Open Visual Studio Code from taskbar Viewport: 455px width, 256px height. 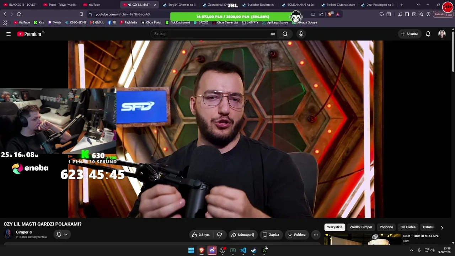point(243,250)
